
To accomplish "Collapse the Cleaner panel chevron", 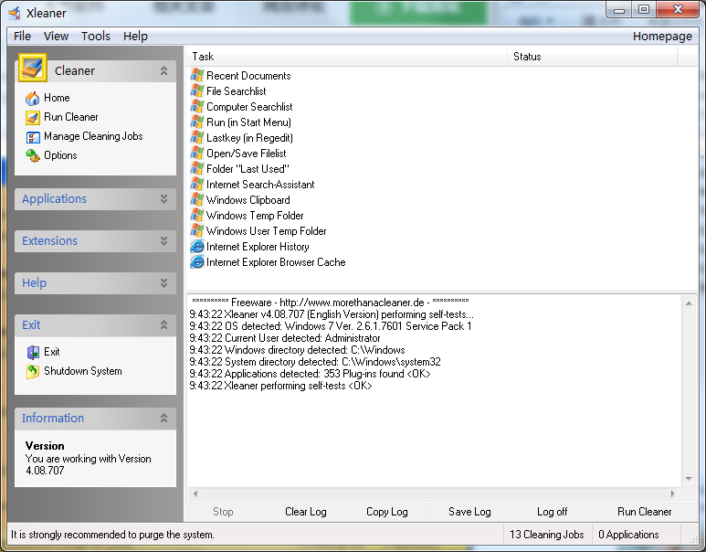I will [x=163, y=70].
